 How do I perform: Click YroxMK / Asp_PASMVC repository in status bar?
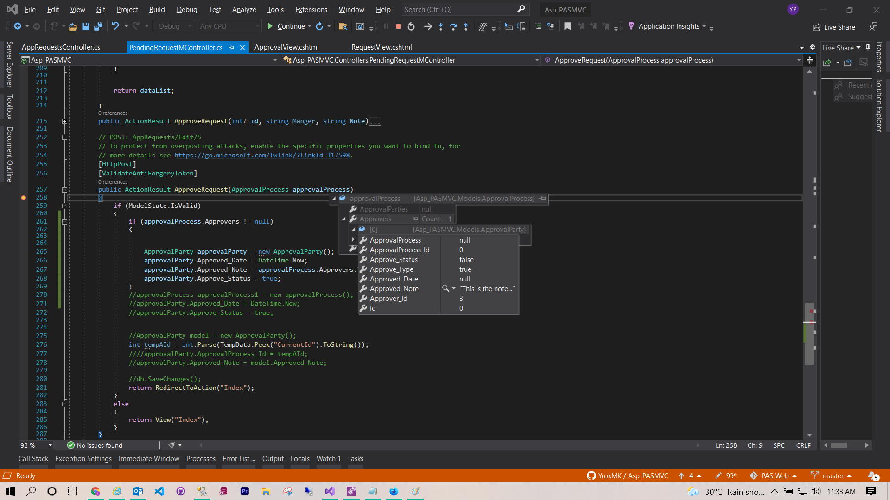point(628,476)
